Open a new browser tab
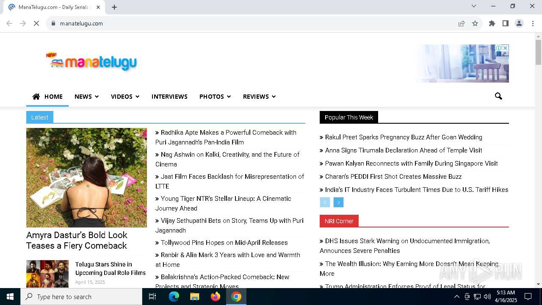This screenshot has width=542, height=305. (x=114, y=7)
